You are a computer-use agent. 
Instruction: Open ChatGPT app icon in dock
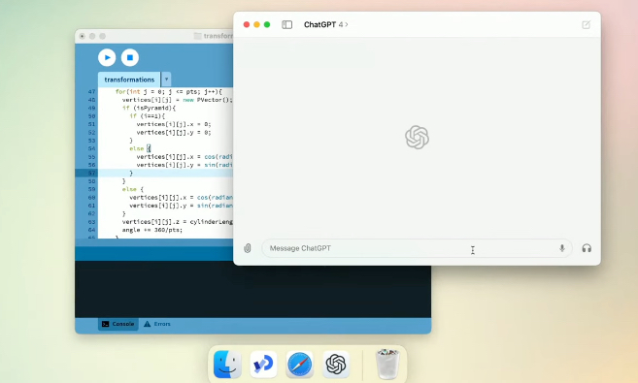tap(336, 365)
